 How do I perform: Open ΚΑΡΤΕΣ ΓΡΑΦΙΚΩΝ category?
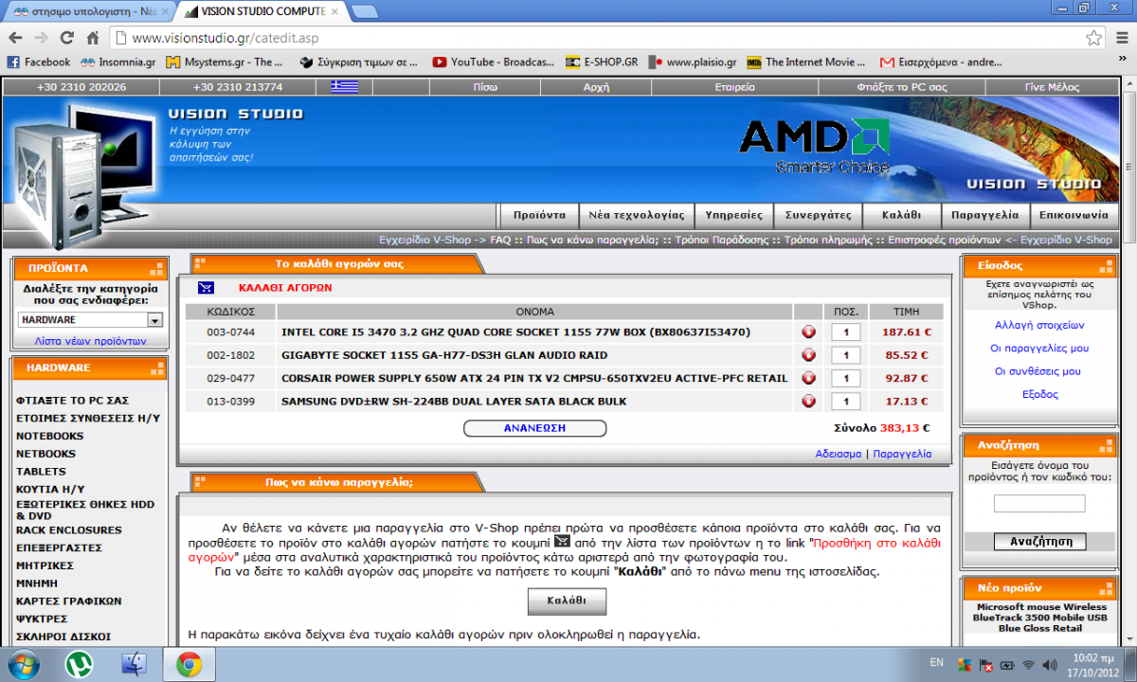pos(68,601)
